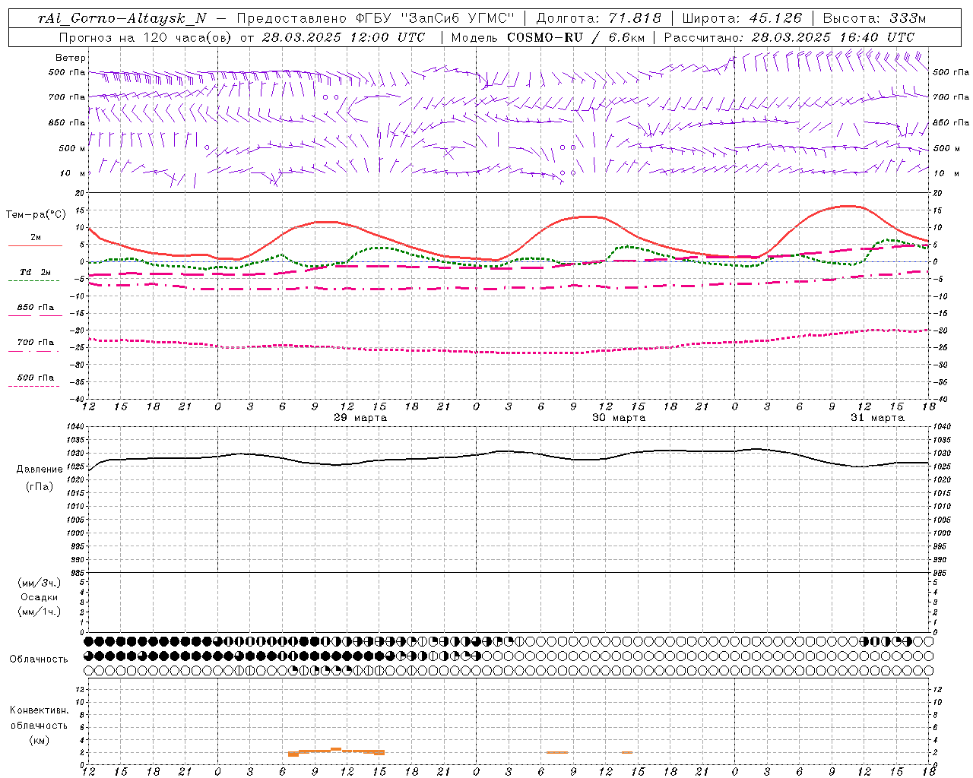Click the Давление pressure panel label
Viewport: 973px width, 778px height.
pyautogui.click(x=40, y=470)
